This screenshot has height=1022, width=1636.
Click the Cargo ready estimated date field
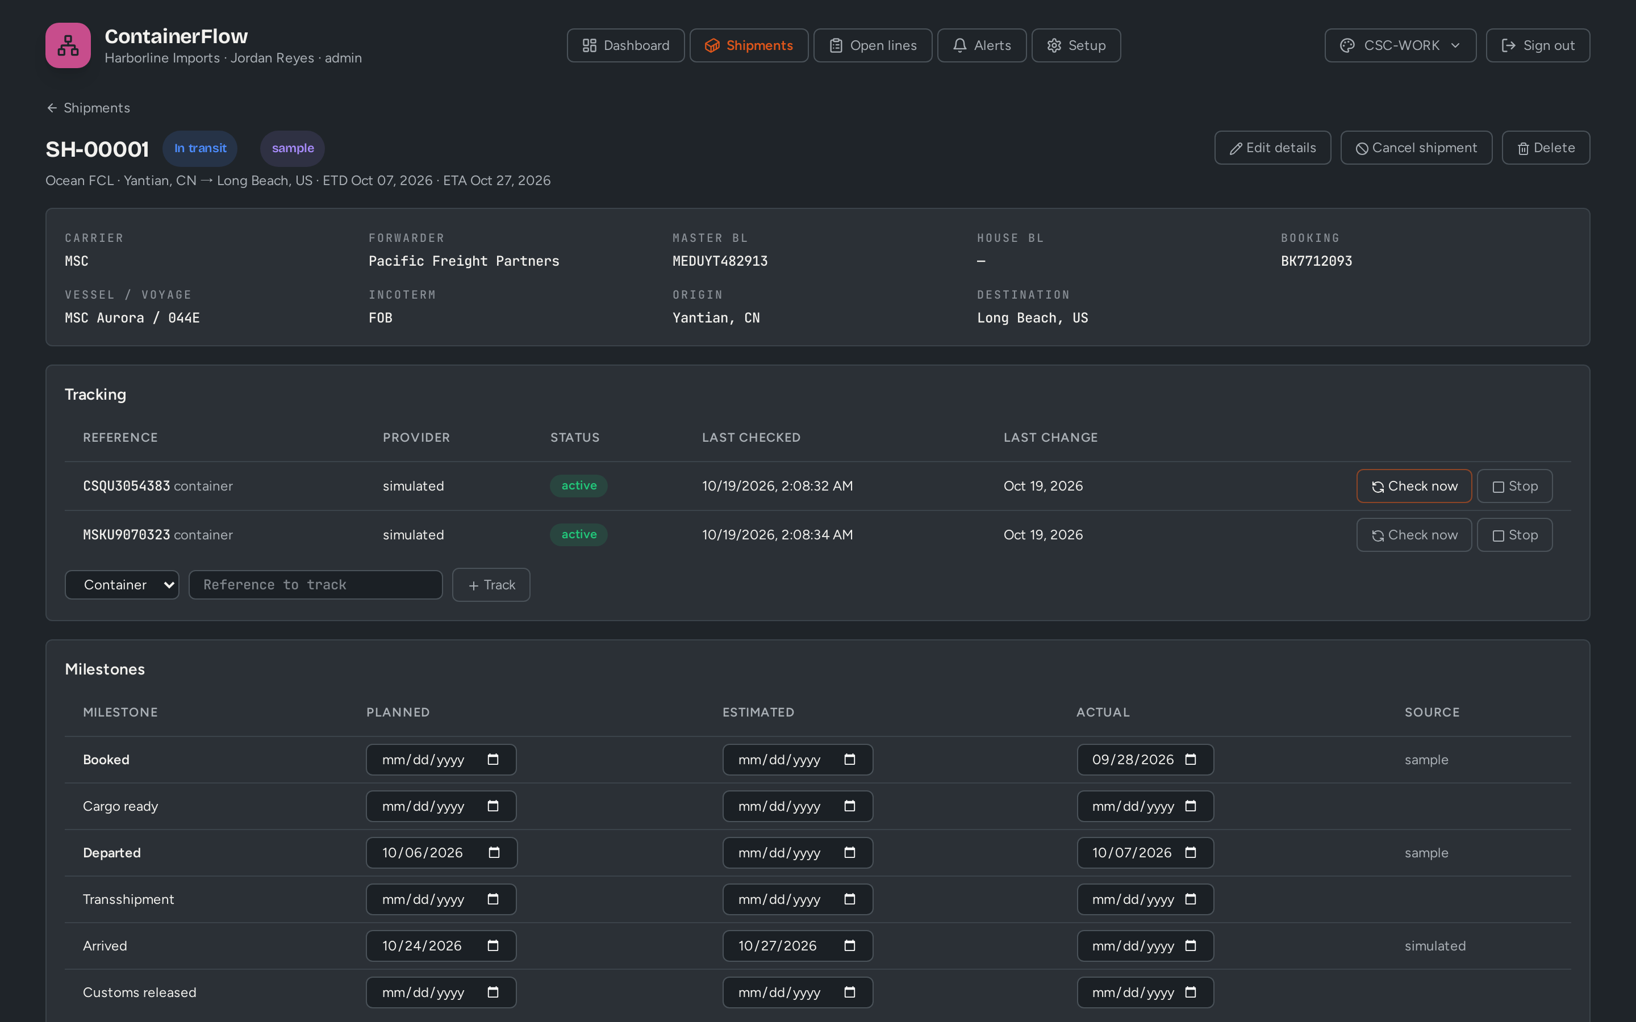click(798, 806)
